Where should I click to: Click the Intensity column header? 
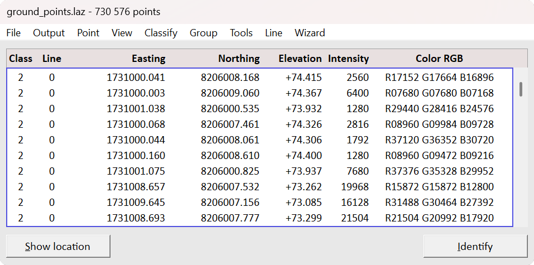[x=348, y=59]
